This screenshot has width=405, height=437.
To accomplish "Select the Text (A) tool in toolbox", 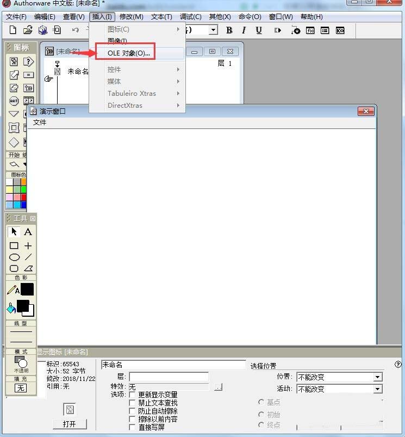I will [x=28, y=232].
